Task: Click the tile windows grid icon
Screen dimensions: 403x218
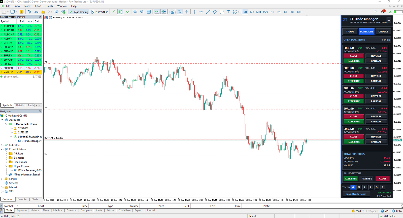Action: click(x=149, y=12)
